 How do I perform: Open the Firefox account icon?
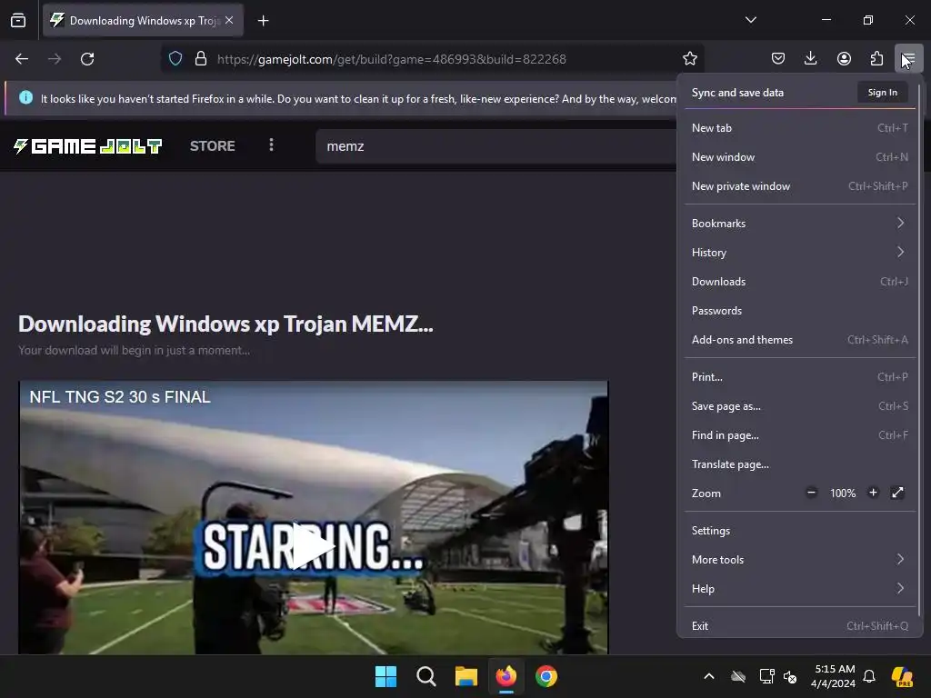(x=844, y=59)
